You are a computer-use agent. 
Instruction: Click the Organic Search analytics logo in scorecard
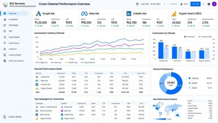pyautogui.click(x=174, y=14)
